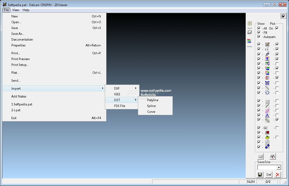Click the red X delete button
Viewport: 289px width, 186px height.
click(x=278, y=175)
